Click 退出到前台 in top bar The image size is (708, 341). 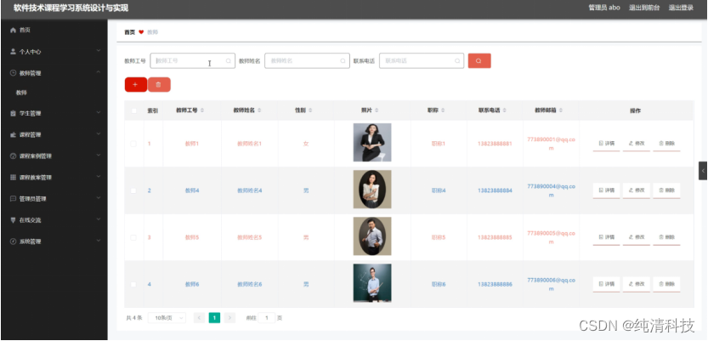pyautogui.click(x=644, y=8)
